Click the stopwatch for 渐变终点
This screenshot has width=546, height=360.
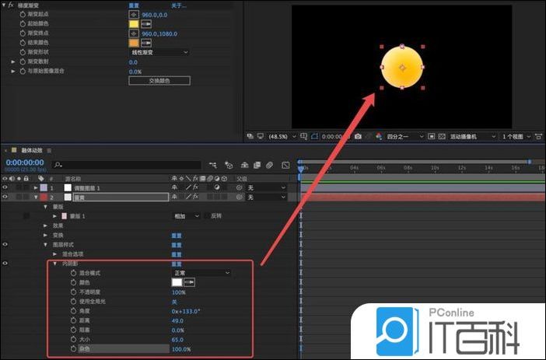(22, 33)
